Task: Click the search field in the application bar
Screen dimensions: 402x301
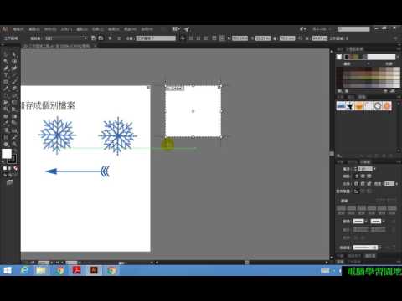Action: pos(353,29)
